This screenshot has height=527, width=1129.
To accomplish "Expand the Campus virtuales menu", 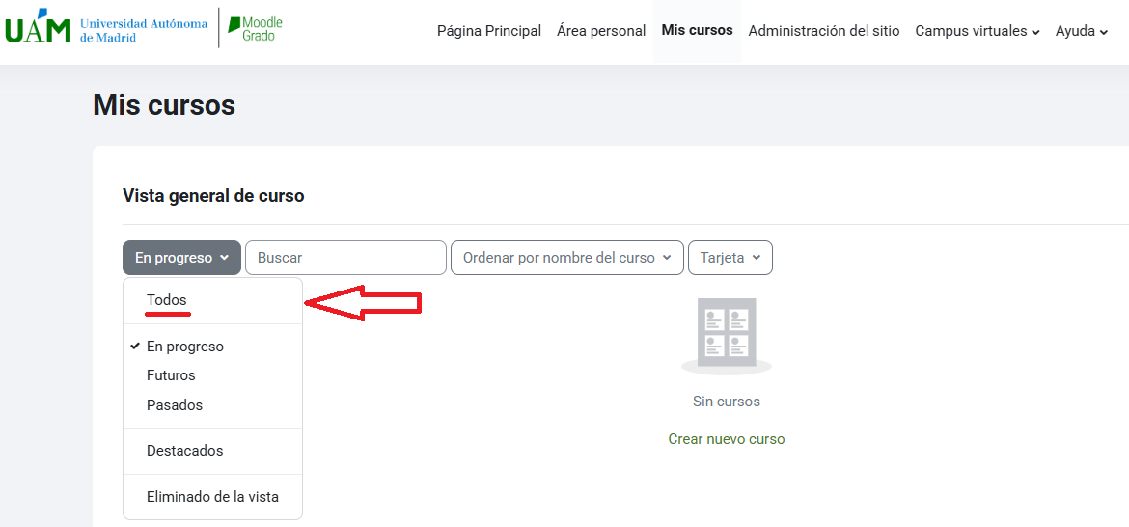I will (x=978, y=31).
